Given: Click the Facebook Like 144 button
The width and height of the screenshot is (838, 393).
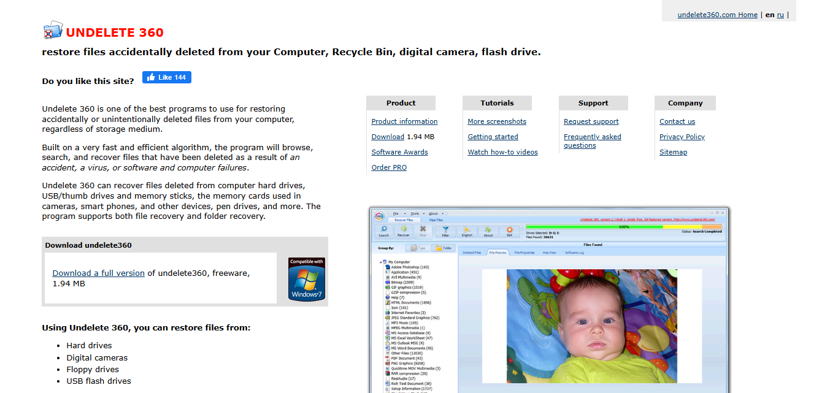Looking at the screenshot, I should click(167, 77).
